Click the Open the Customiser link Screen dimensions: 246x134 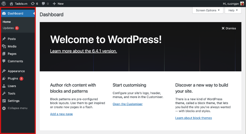coord(128,104)
